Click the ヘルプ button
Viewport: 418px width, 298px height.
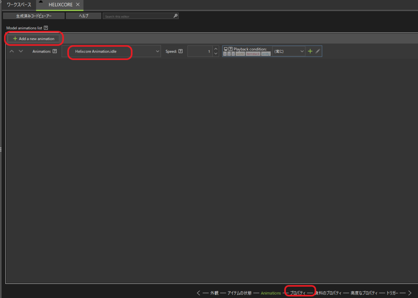(x=83, y=16)
